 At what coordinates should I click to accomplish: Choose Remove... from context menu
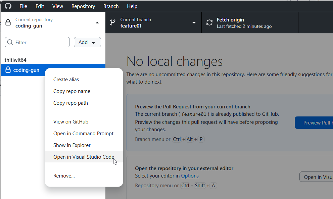pyautogui.click(x=84, y=176)
